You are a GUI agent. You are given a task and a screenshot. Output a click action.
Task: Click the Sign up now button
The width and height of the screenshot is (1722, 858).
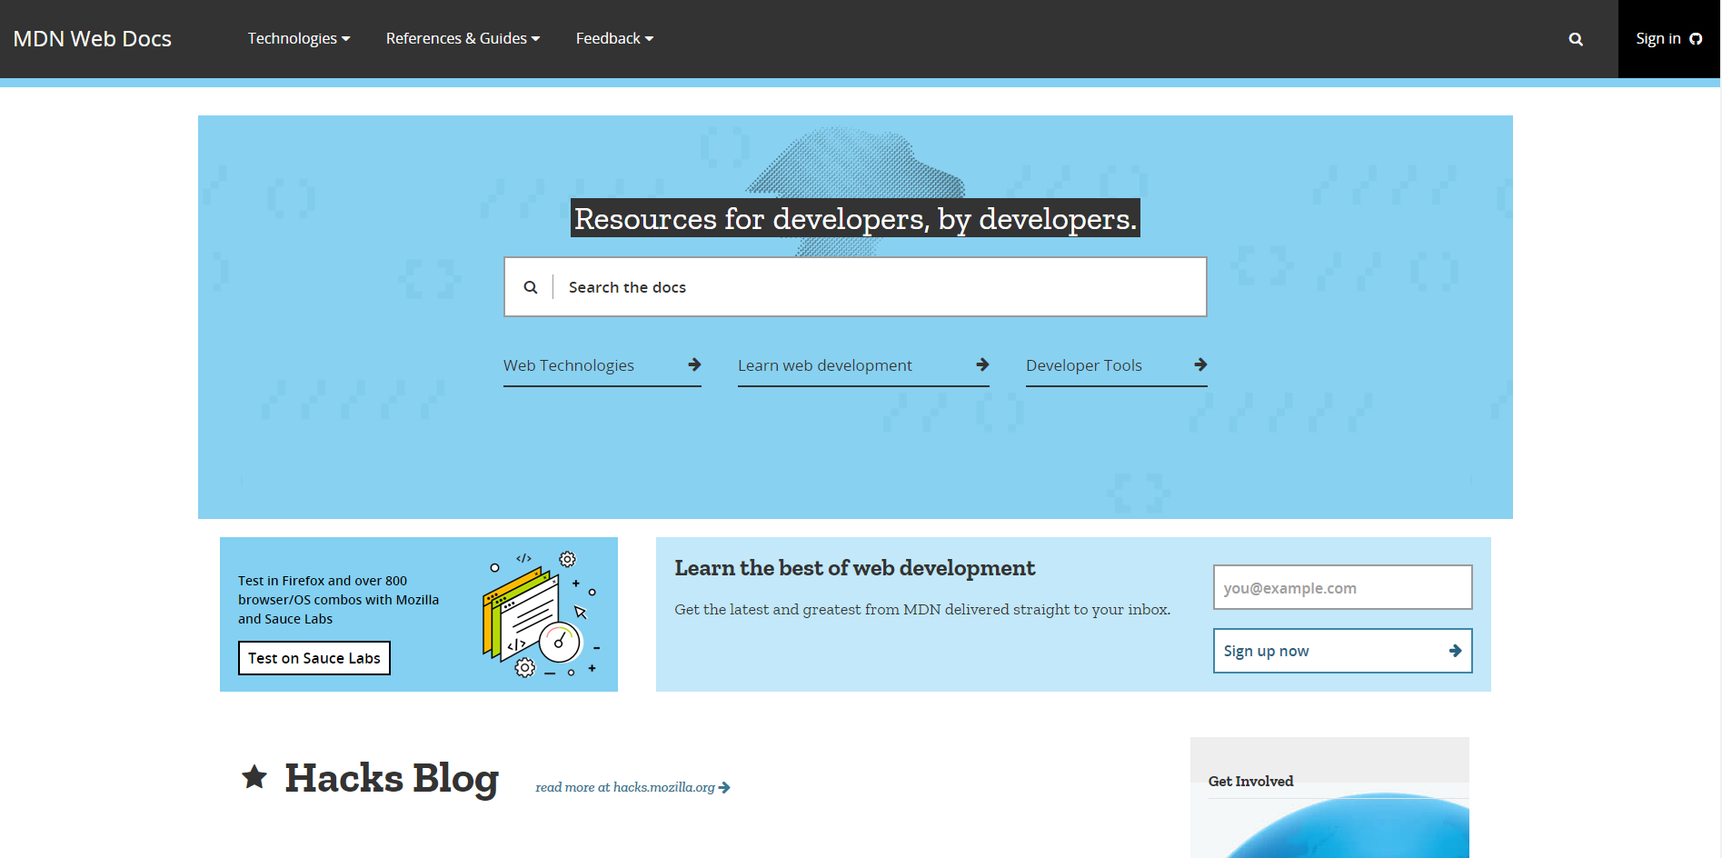point(1343,651)
